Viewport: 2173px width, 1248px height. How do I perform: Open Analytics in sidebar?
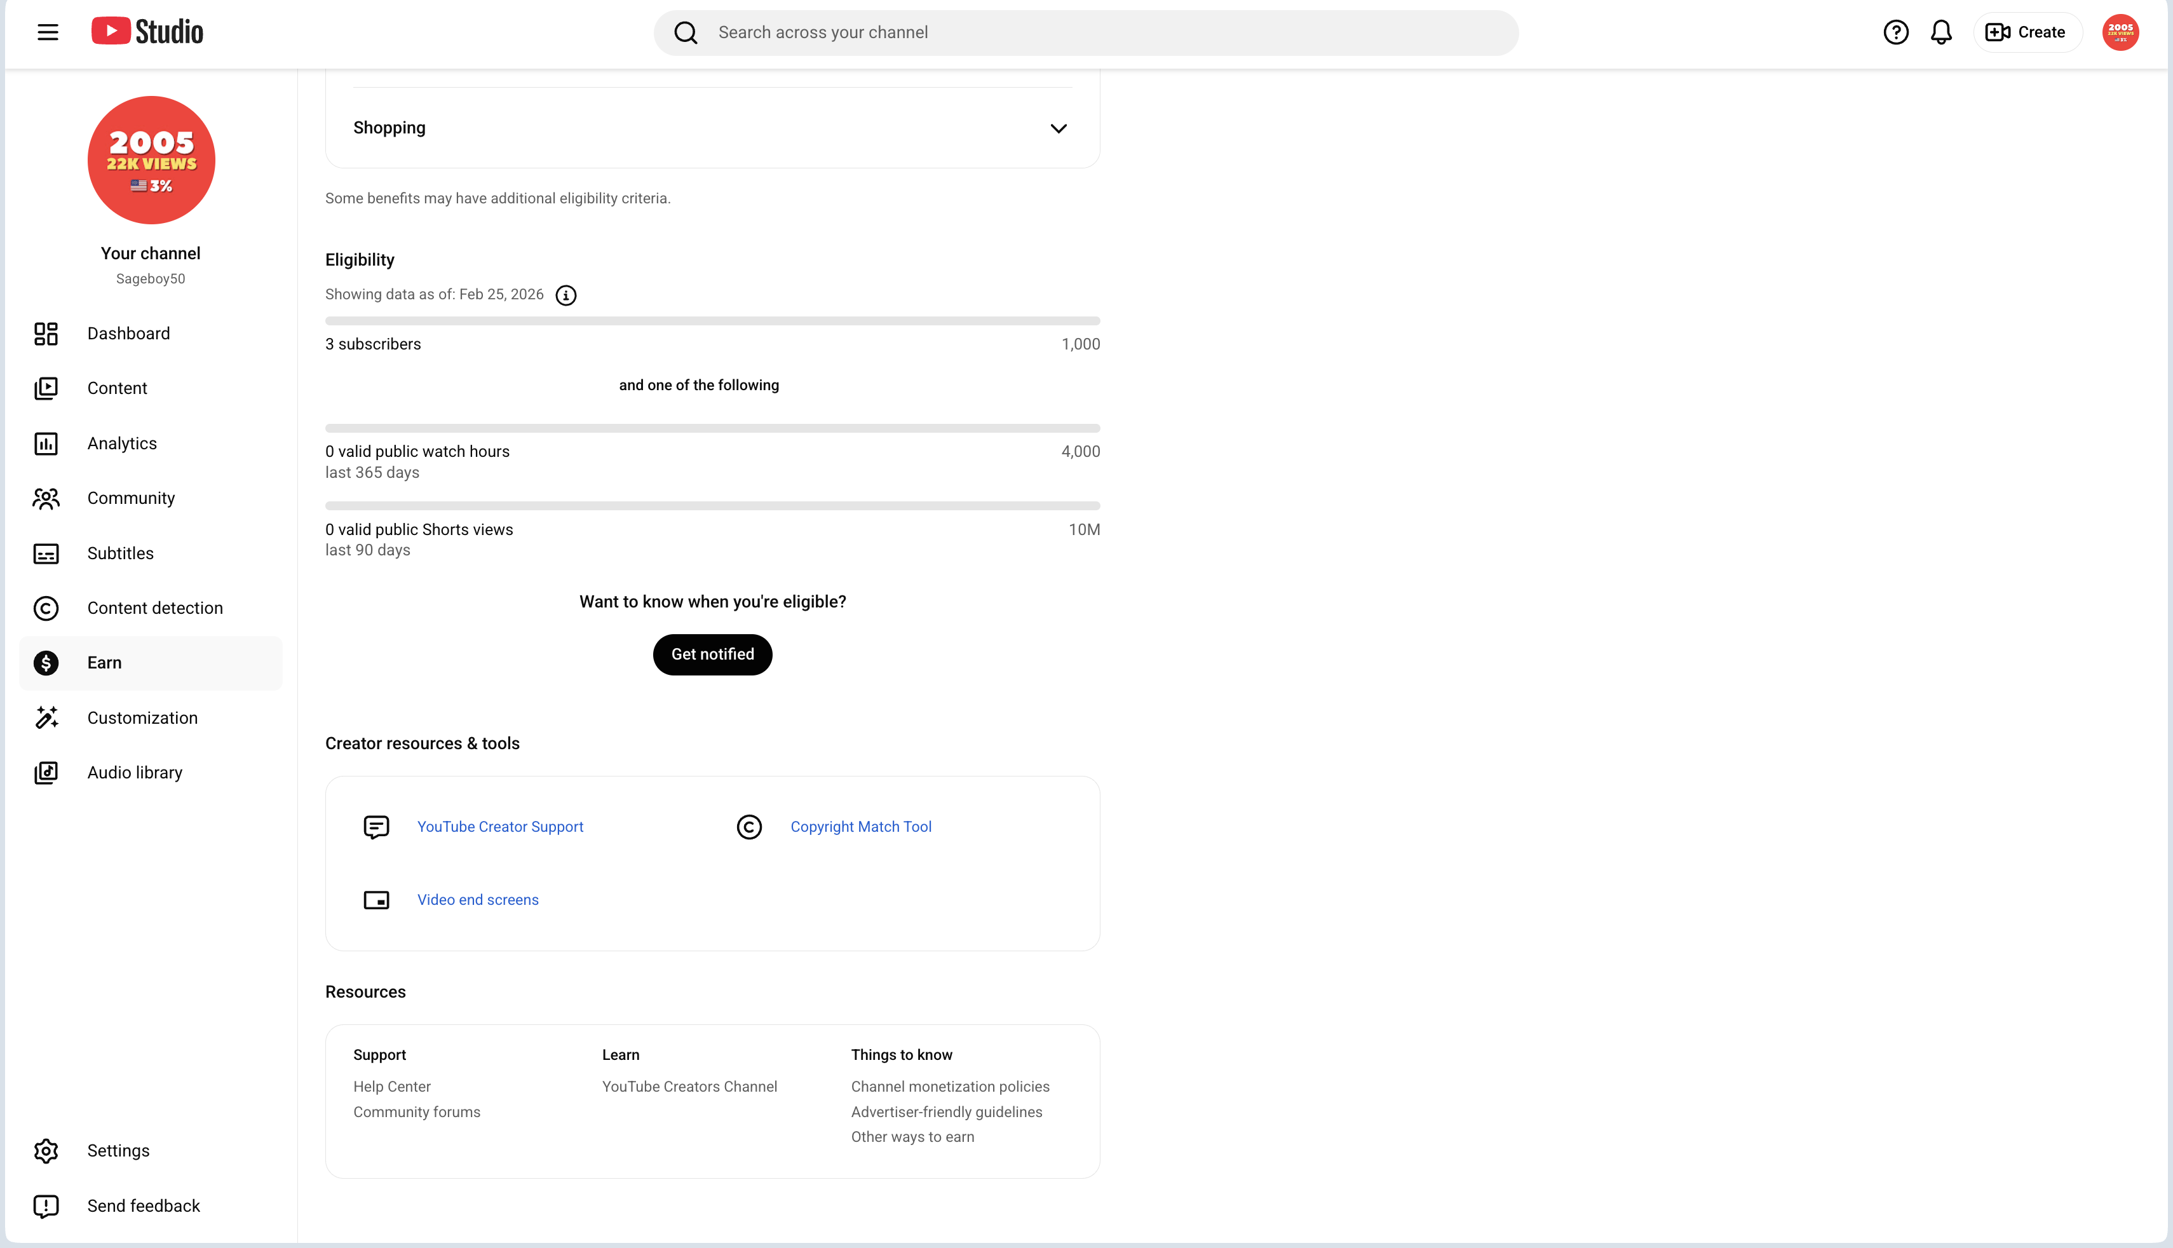pos(151,443)
